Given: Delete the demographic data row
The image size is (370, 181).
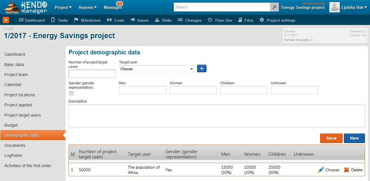Looking at the screenshot, I should pos(353,170).
